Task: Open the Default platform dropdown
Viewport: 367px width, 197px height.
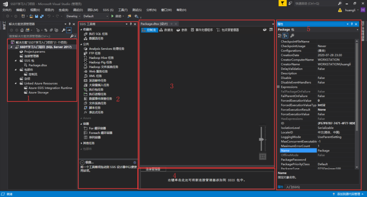Action: [96, 16]
